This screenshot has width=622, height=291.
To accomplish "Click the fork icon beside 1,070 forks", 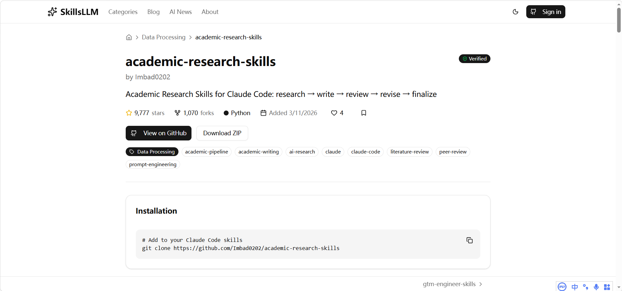I will coord(177,113).
